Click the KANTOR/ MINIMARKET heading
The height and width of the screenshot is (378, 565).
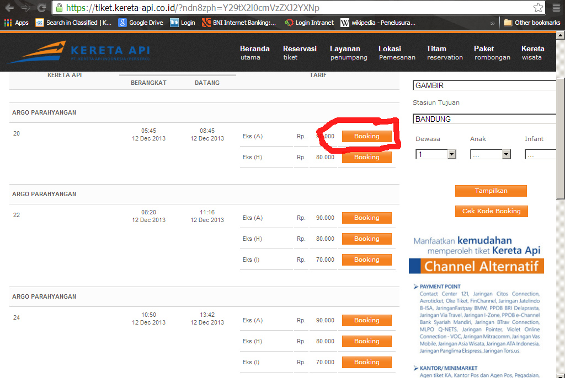click(448, 368)
